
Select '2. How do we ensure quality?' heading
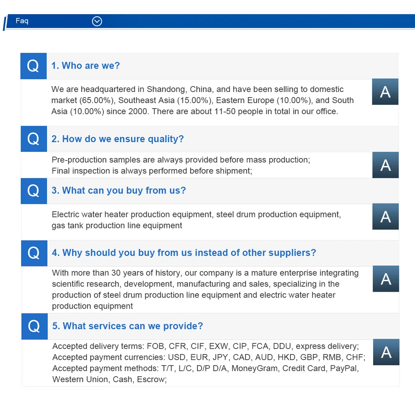click(x=117, y=139)
